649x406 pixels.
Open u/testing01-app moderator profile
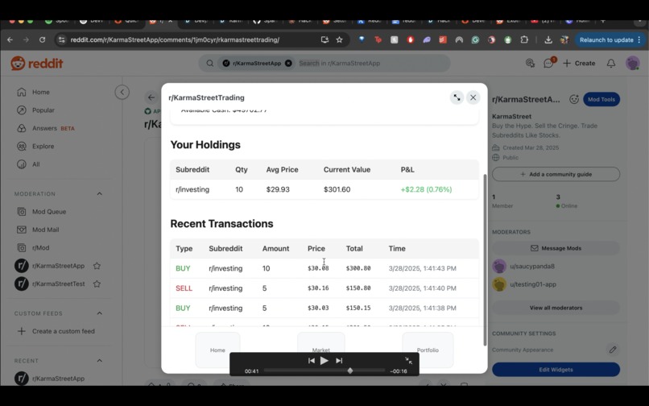click(x=533, y=284)
